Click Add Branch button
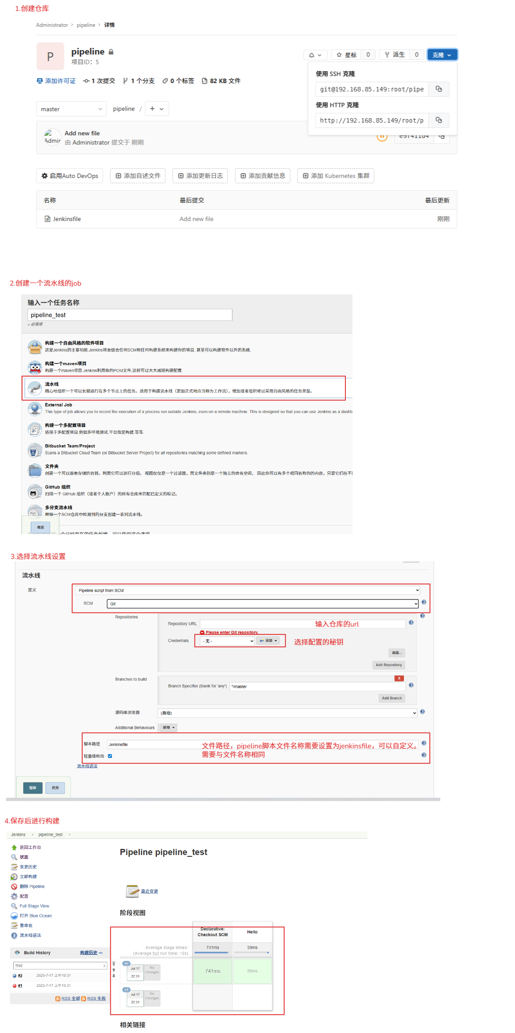515x1033 pixels. pyautogui.click(x=392, y=698)
